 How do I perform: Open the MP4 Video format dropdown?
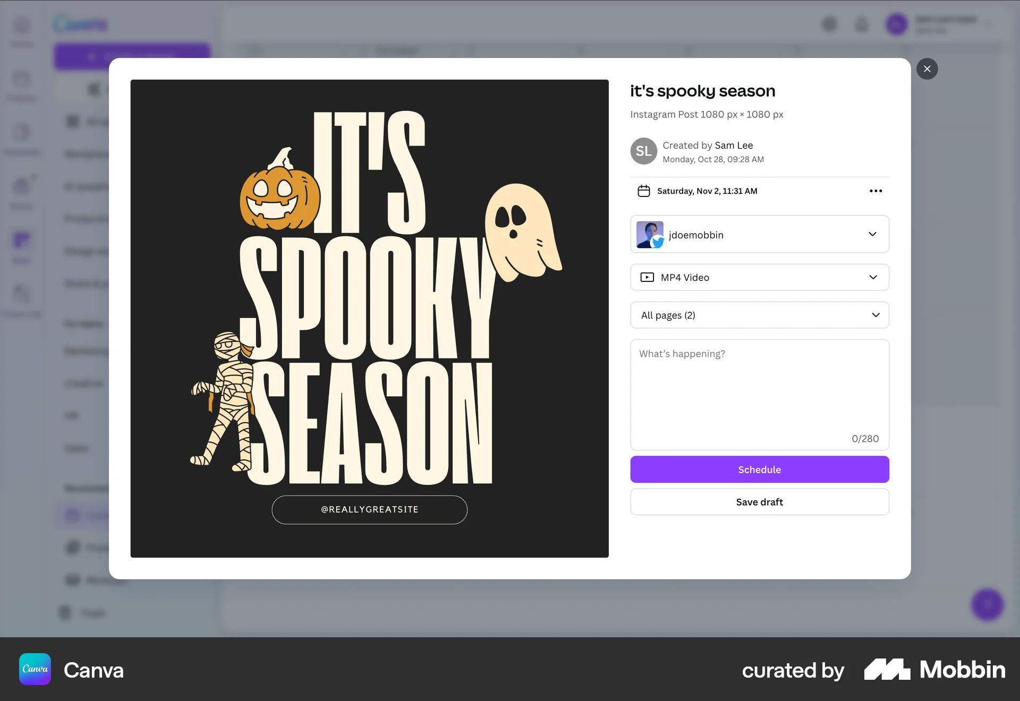[872, 277]
